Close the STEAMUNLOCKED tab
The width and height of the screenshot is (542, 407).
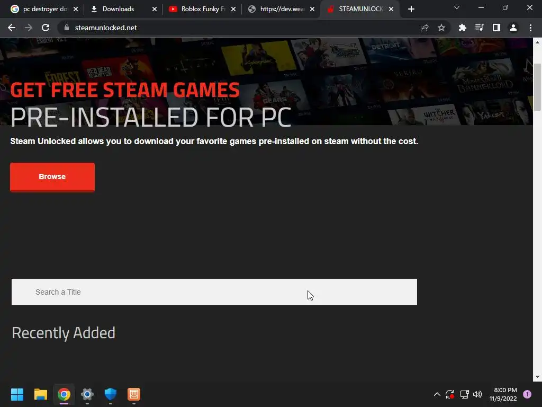(391, 9)
